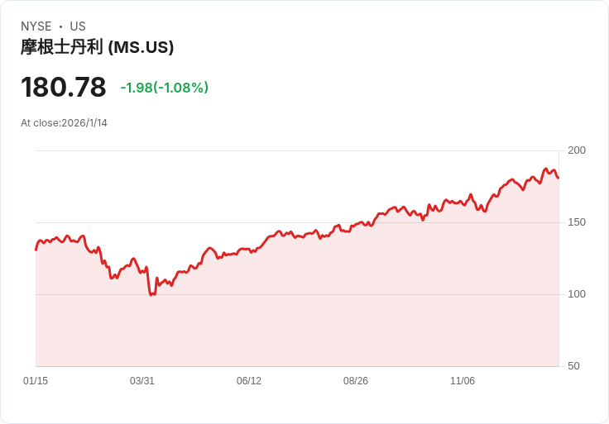Click the 50 value on the y-axis
Image resolution: width=609 pixels, height=424 pixels.
point(573,366)
